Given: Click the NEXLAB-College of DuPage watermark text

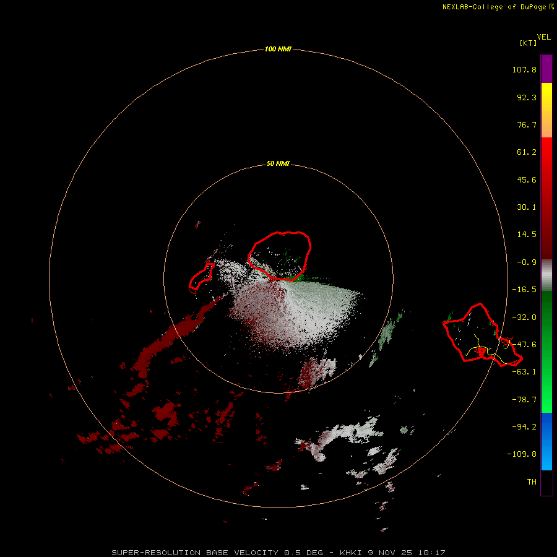Looking at the screenshot, I should 498,7.
